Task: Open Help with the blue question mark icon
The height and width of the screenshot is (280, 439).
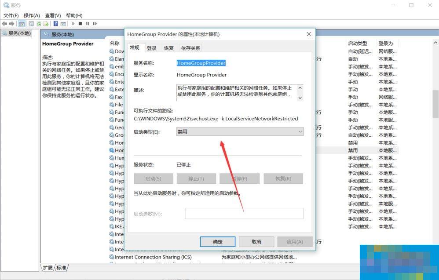Action: click(x=55, y=24)
